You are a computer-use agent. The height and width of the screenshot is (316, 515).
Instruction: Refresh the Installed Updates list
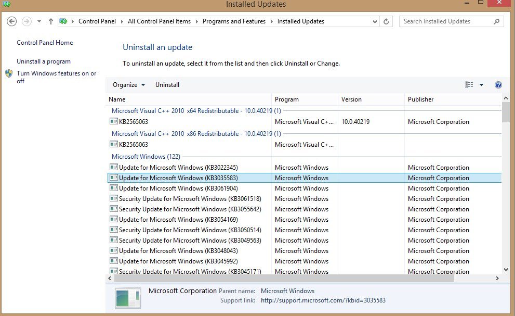coord(386,21)
